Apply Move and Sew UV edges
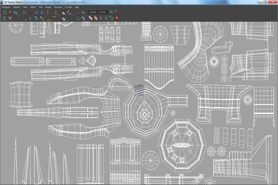The image size is (278, 185). (30, 18)
